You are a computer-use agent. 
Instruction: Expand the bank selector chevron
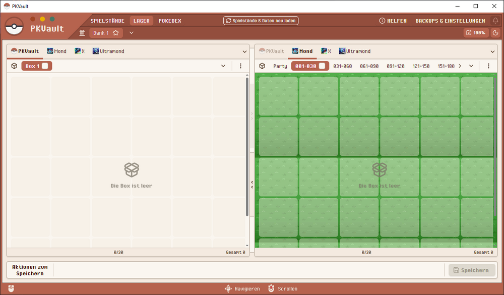pos(131,33)
